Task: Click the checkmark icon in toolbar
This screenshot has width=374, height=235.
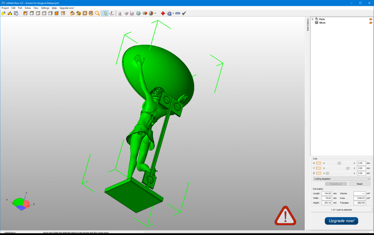Action: tap(184, 13)
